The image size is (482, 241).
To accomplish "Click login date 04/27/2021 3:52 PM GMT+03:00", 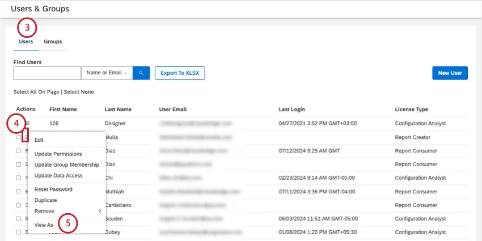I will point(318,124).
